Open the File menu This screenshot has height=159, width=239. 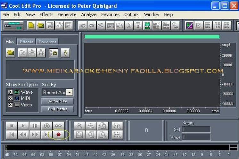click(x=6, y=14)
